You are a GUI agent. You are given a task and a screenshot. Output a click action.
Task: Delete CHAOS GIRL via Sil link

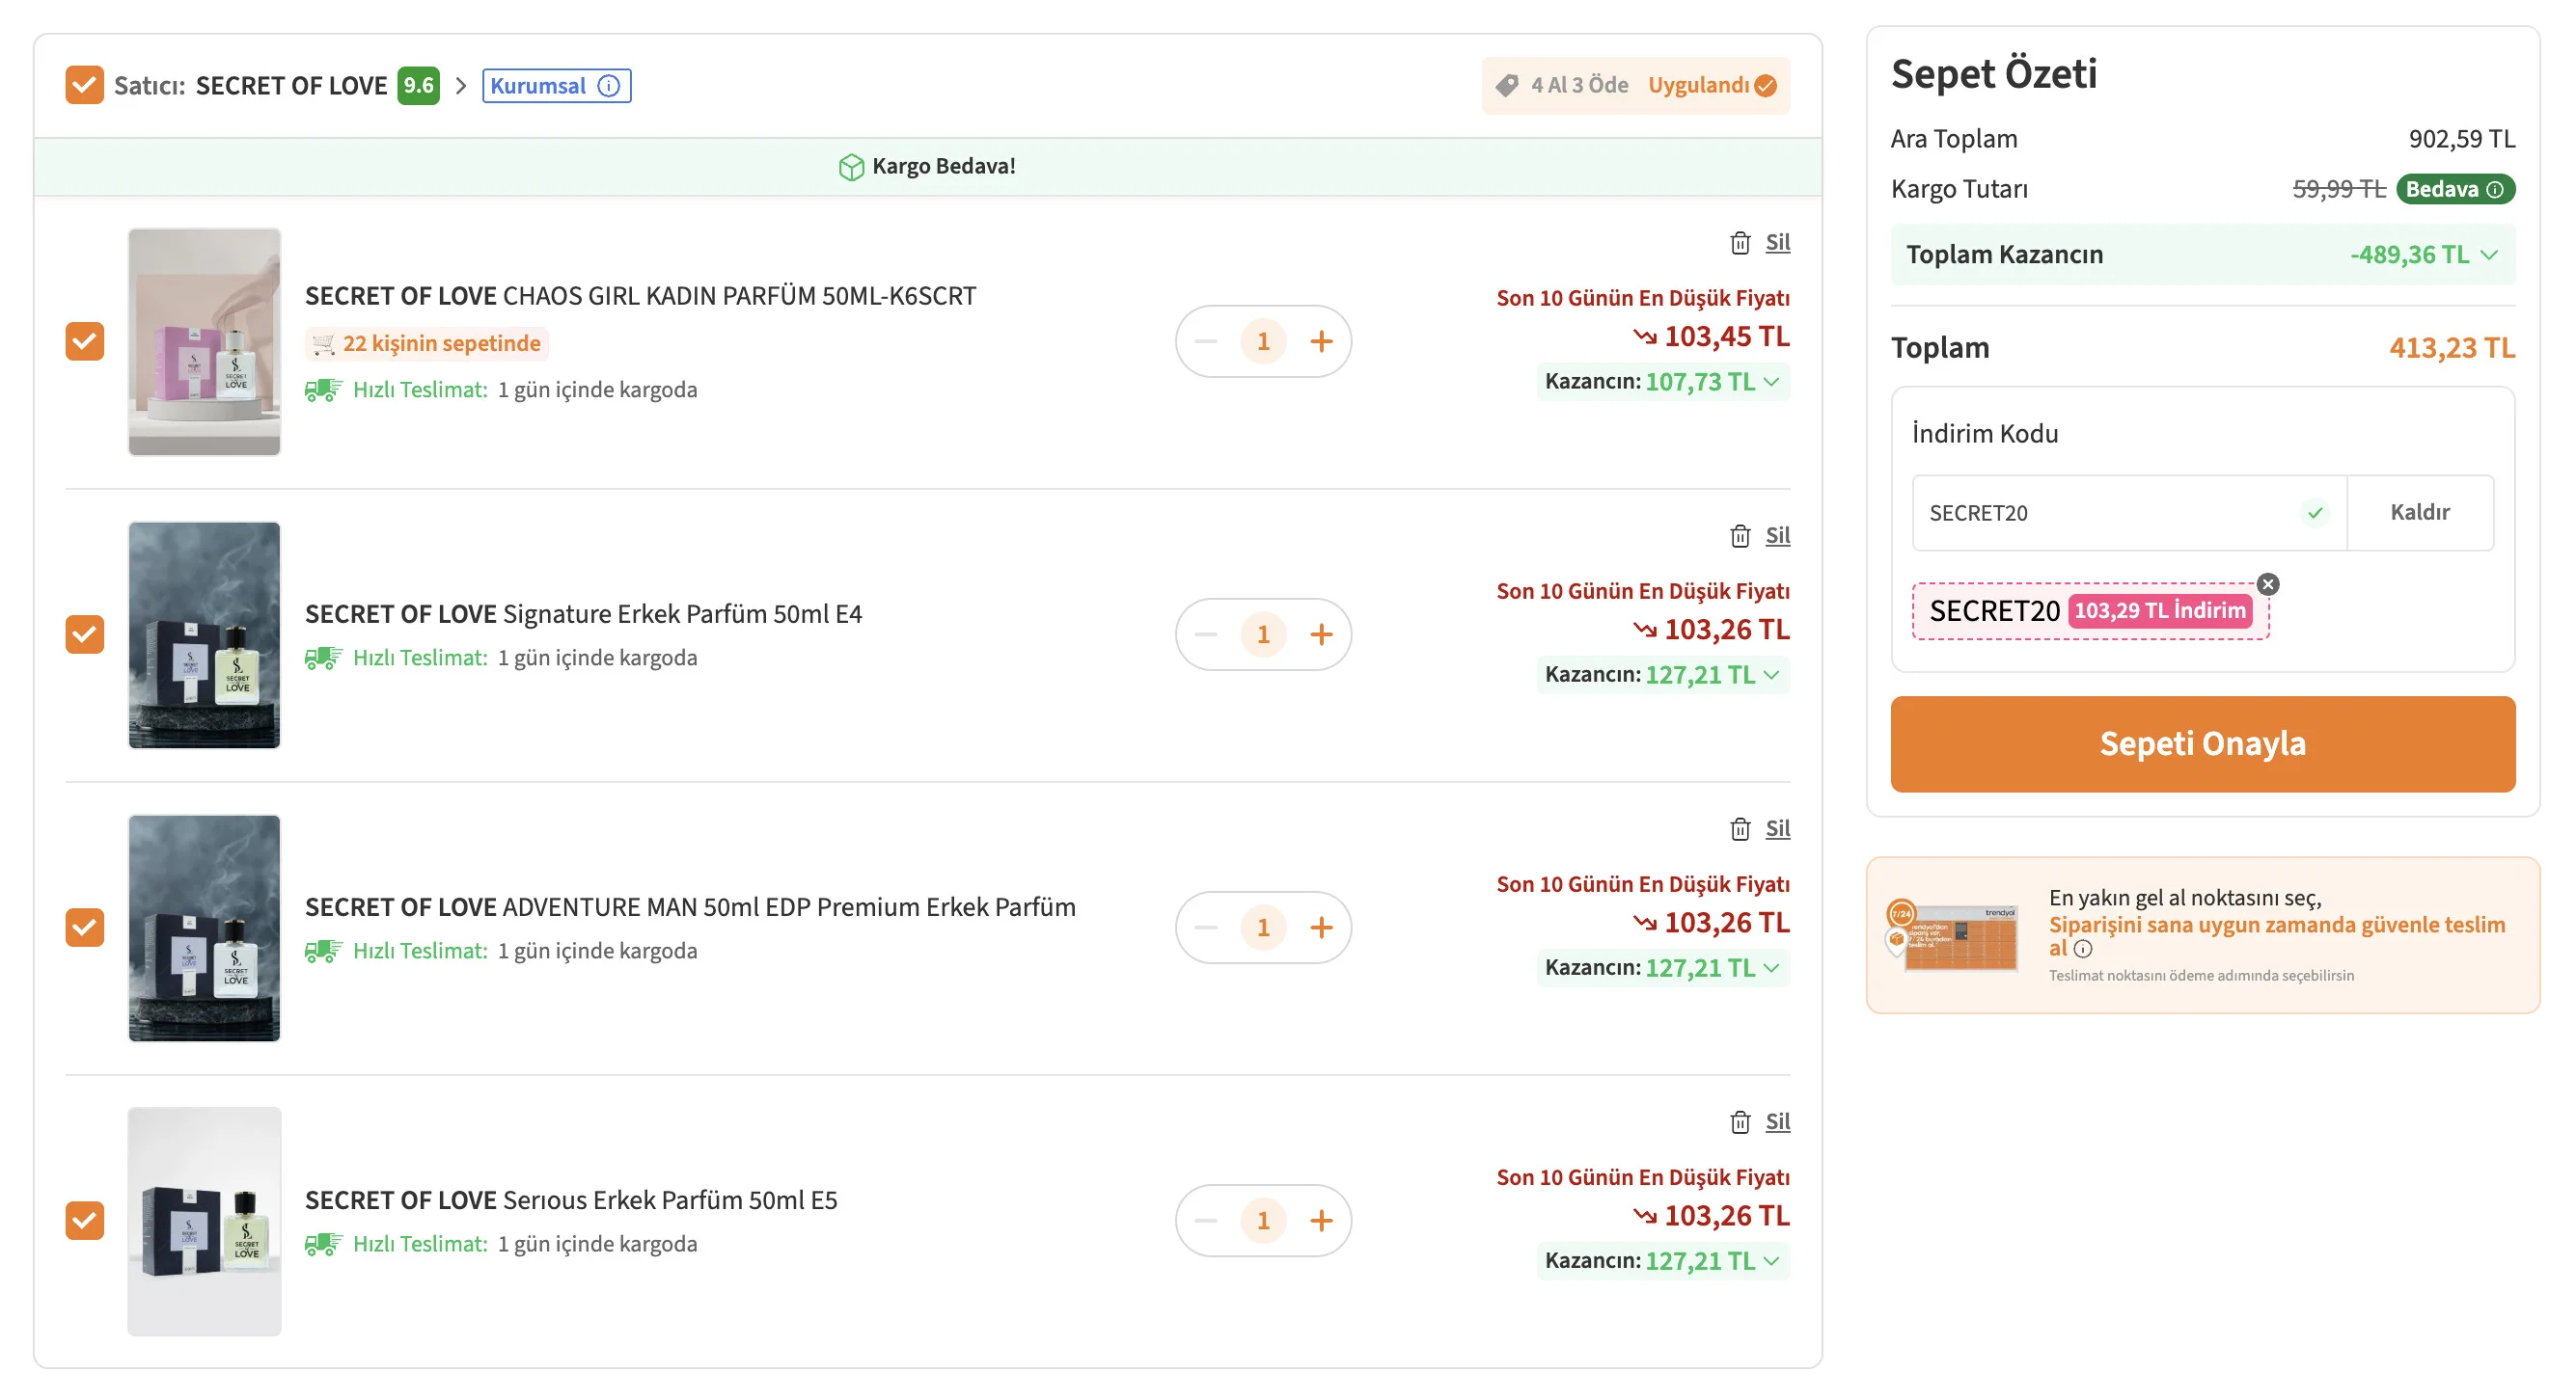point(1777,243)
